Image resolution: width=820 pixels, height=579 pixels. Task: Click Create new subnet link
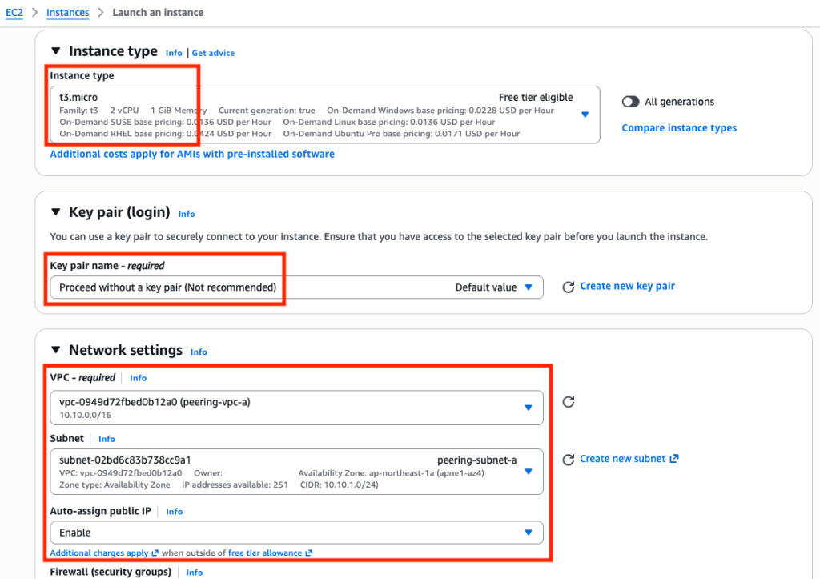pos(622,459)
